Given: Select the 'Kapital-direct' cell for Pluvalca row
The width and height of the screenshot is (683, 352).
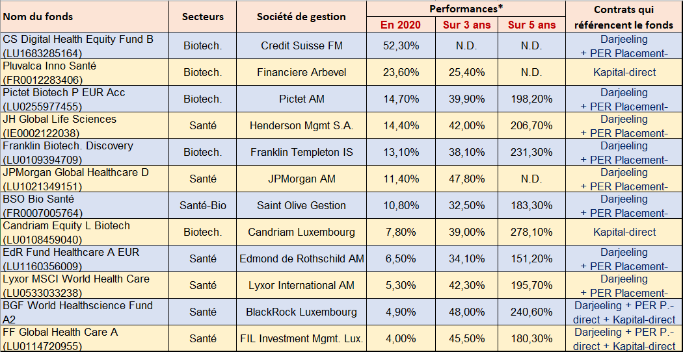Looking at the screenshot, I should click(x=624, y=73).
